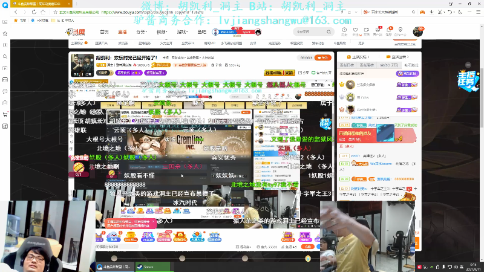This screenshot has width=484, height=272.
Task: Click the 分享 share link
Action: pyautogui.click(x=304, y=73)
